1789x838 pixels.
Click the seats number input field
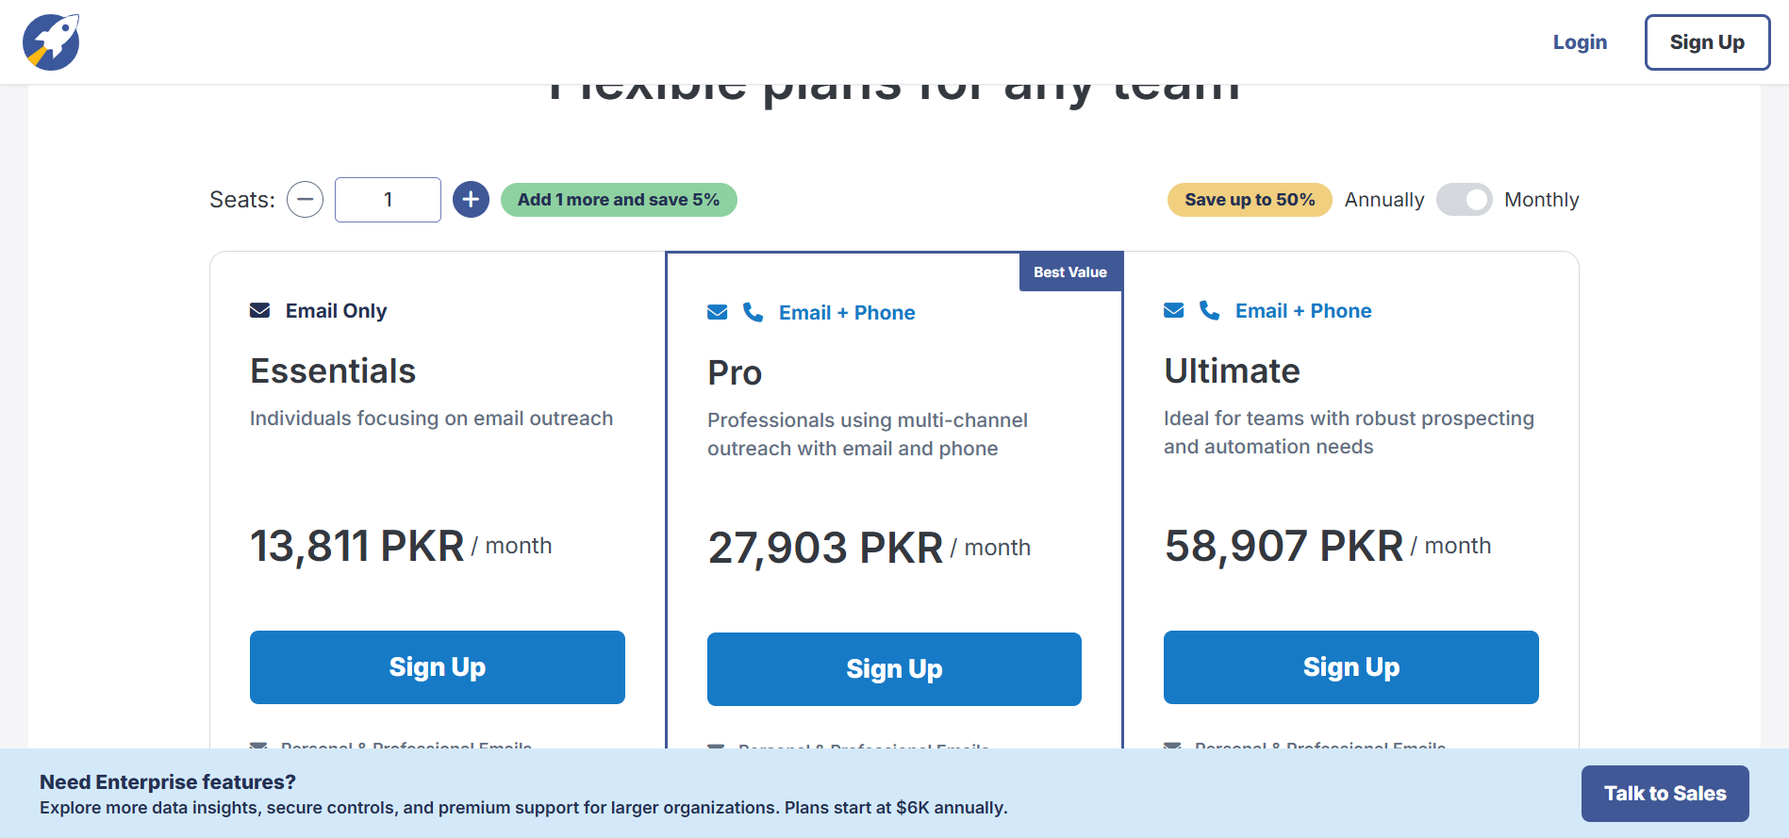tap(388, 200)
